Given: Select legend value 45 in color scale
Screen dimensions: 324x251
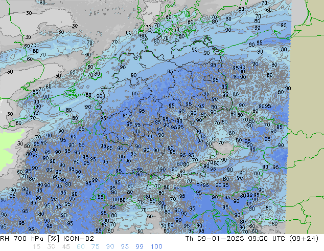Looking at the screenshot, I should 66,247.
